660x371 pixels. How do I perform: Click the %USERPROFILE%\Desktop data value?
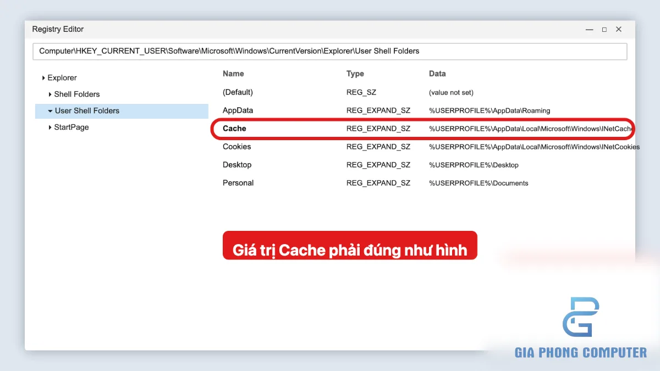point(474,165)
